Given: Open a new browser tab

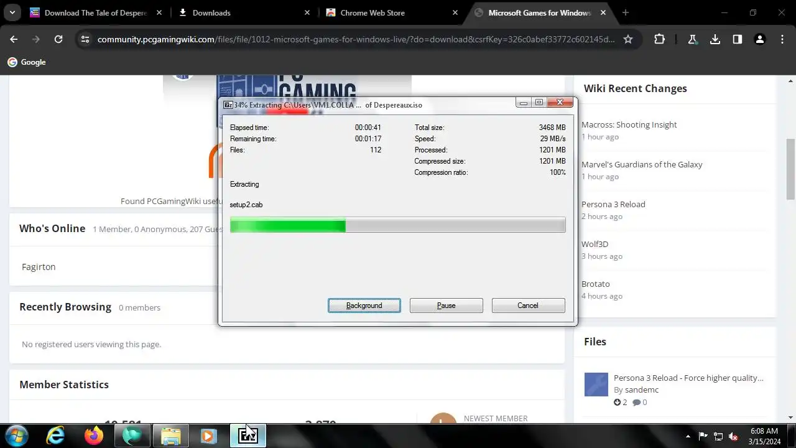Looking at the screenshot, I should tap(625, 12).
